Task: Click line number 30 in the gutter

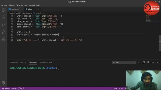Action: tap(12, 37)
